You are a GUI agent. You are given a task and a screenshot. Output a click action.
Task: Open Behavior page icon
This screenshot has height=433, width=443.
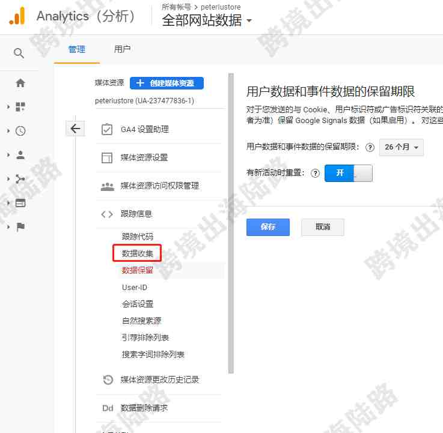point(20,203)
